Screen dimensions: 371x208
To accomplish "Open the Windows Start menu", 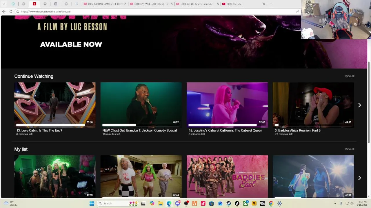I will [x=92, y=203].
